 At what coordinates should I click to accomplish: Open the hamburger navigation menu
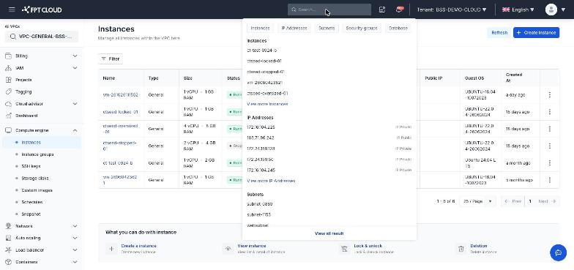click(x=12, y=10)
